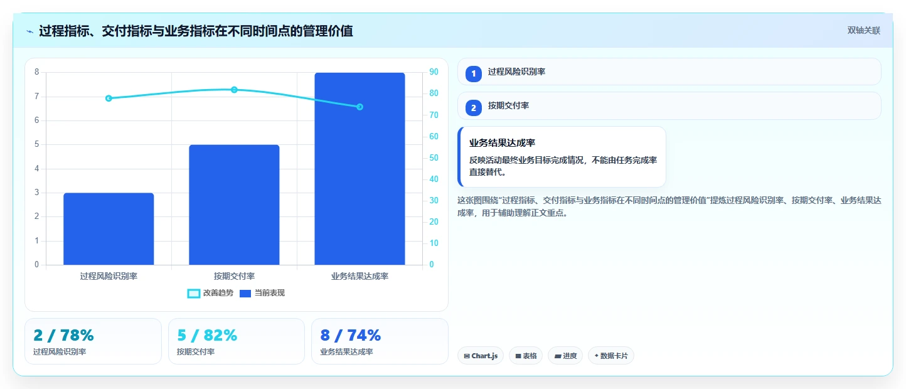This screenshot has height=389, width=906.
Task: Click the 进度 tag
Action: [565, 356]
